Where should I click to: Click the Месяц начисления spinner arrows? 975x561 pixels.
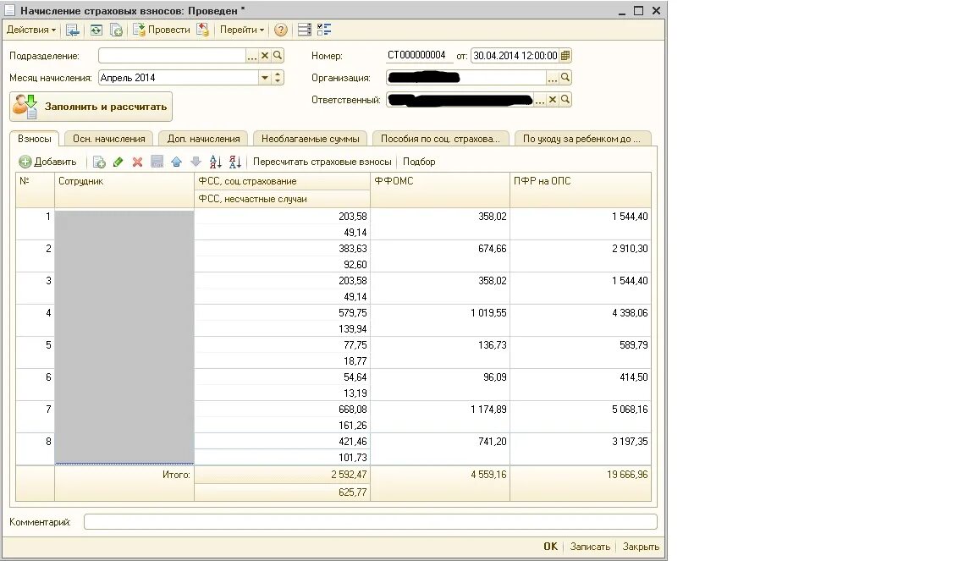pyautogui.click(x=278, y=78)
